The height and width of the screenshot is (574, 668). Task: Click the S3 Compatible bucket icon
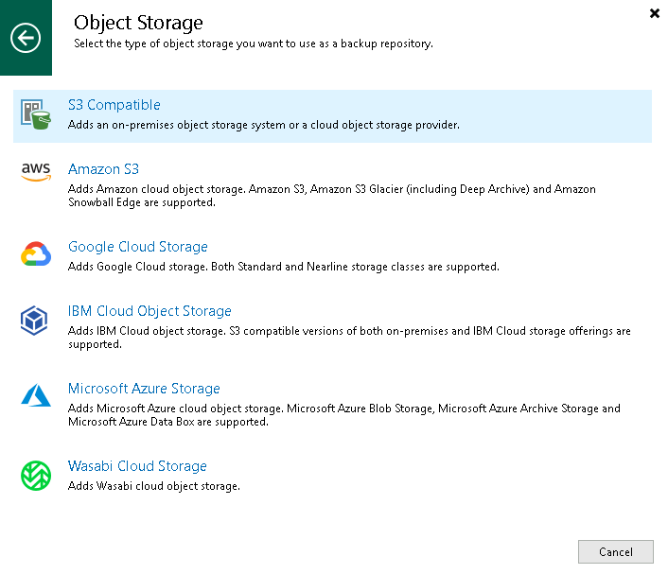(36, 114)
